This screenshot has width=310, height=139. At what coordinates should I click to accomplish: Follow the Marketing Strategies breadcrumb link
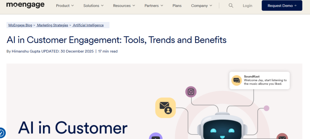coord(52,25)
